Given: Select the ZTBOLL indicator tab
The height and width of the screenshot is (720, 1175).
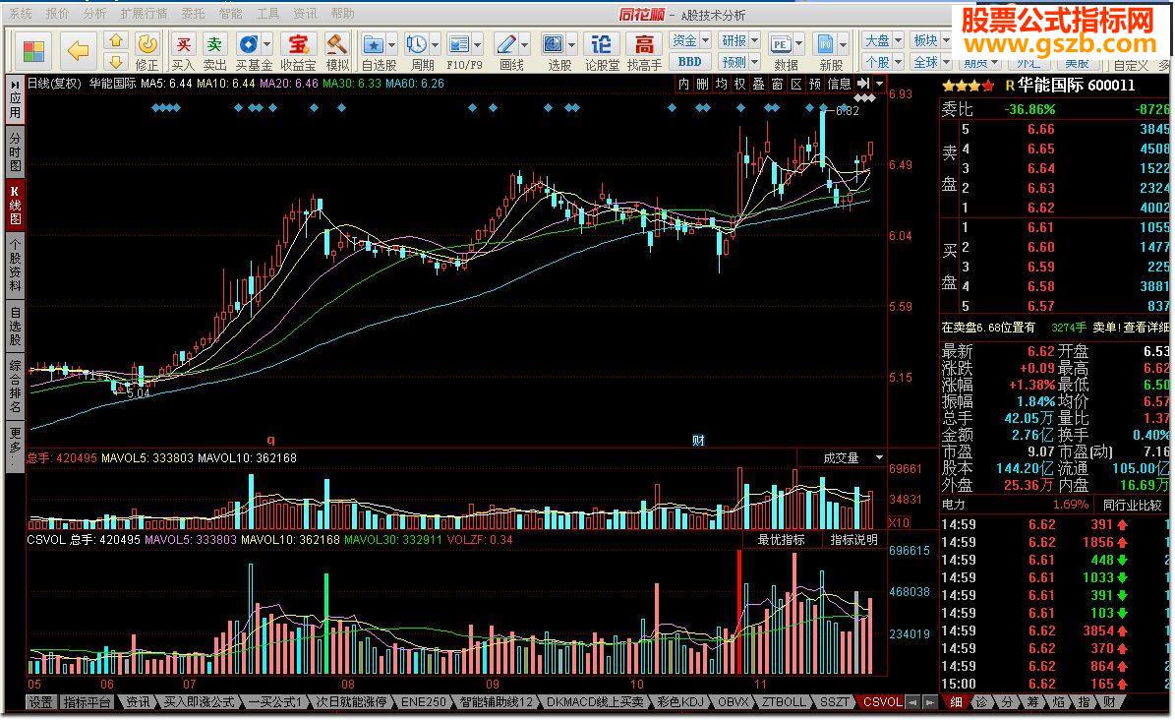Looking at the screenshot, I should [784, 702].
